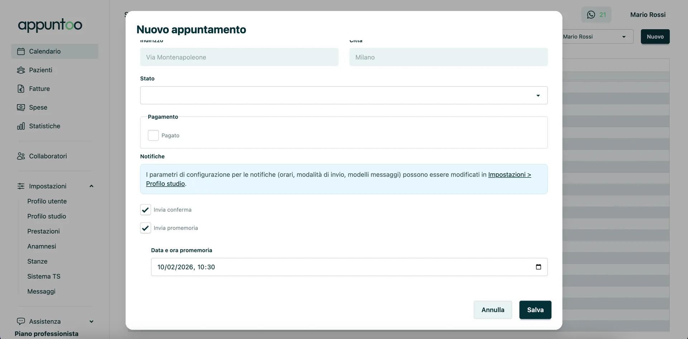Open the Stato dropdown
Screen dimensions: 688x339
[x=344, y=95]
